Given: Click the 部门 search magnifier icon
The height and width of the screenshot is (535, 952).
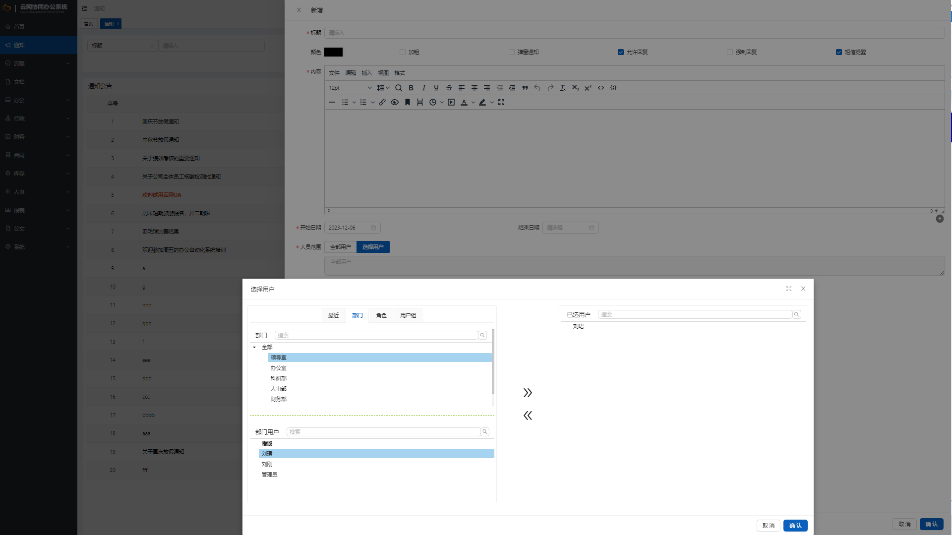Looking at the screenshot, I should coord(482,335).
